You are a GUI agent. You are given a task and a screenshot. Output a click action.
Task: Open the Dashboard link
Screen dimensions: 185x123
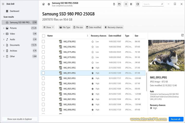pos(14,11)
